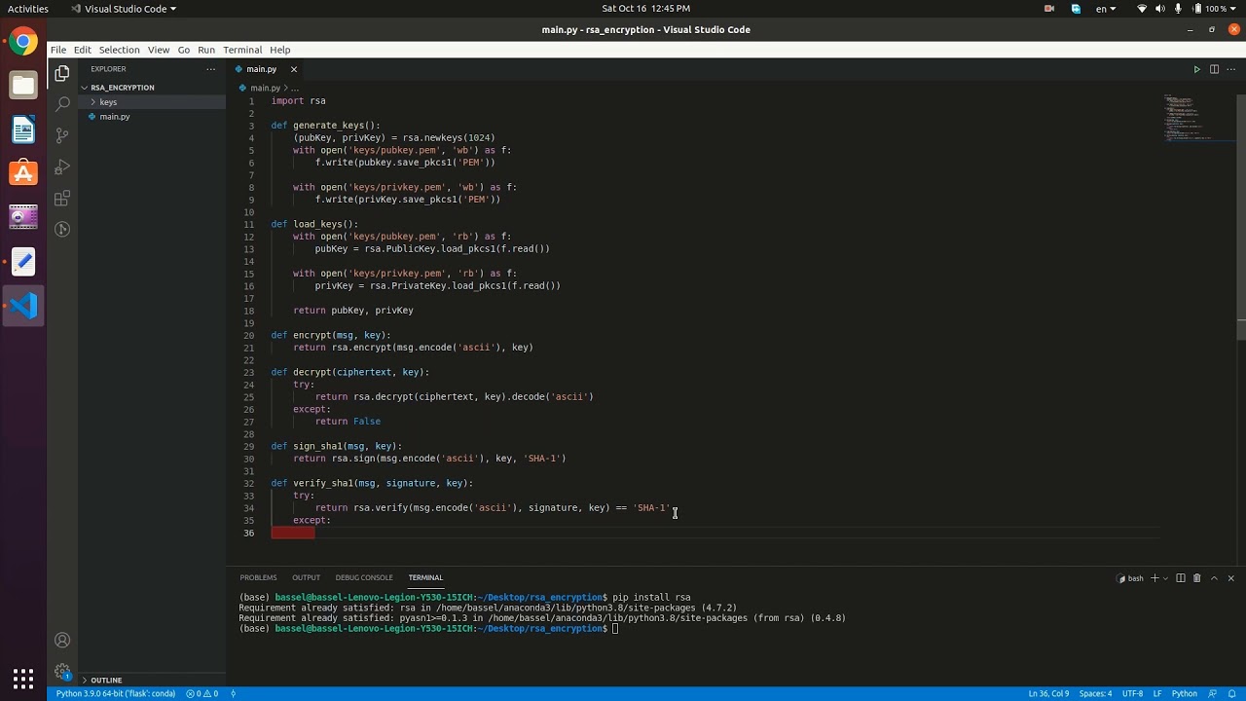
Task: Open the Source Control view
Action: click(62, 134)
